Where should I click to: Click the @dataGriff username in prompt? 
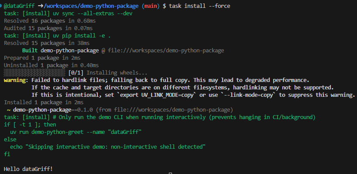(x=19, y=6)
